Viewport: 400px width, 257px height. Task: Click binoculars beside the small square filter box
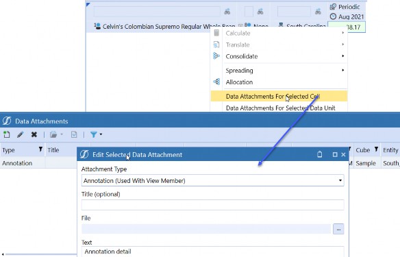pyautogui.click(x=260, y=12)
